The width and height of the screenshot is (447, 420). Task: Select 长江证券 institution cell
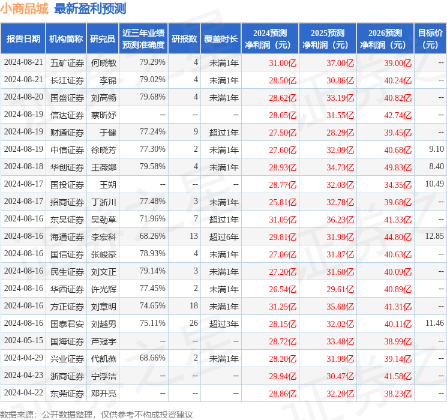67,80
